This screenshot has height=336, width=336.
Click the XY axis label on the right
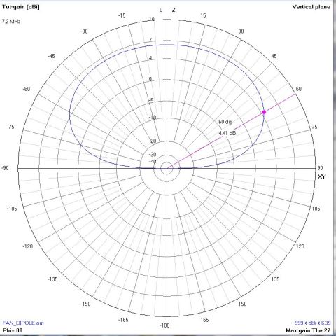(321, 176)
